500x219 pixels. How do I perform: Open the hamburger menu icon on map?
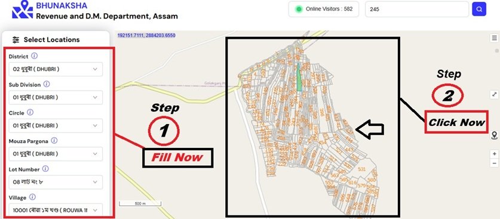(x=494, y=38)
